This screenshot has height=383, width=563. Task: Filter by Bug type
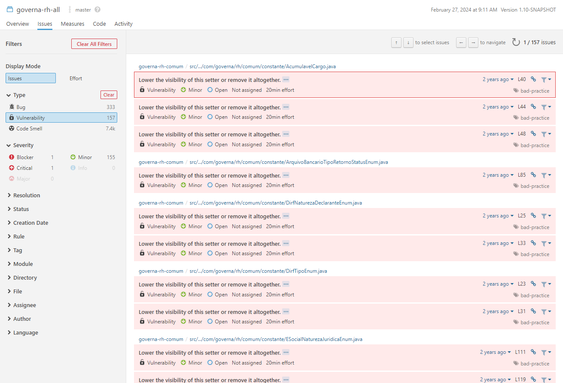pos(61,107)
